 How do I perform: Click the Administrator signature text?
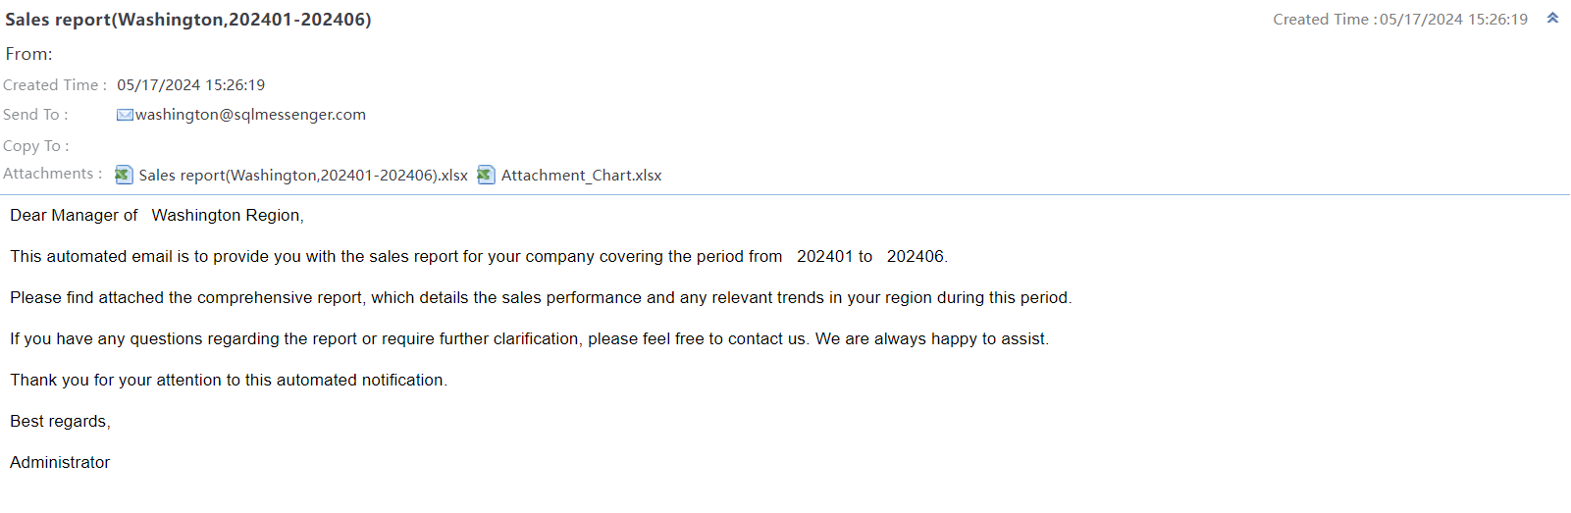[60, 463]
